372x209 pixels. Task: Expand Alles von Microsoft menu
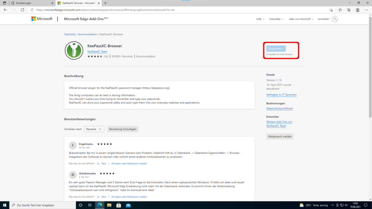301,19
